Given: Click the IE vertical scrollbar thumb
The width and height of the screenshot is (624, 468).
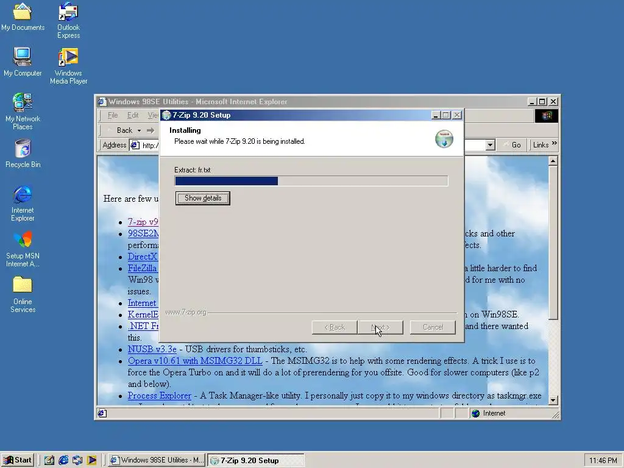Looking at the screenshot, I should pyautogui.click(x=553, y=243).
